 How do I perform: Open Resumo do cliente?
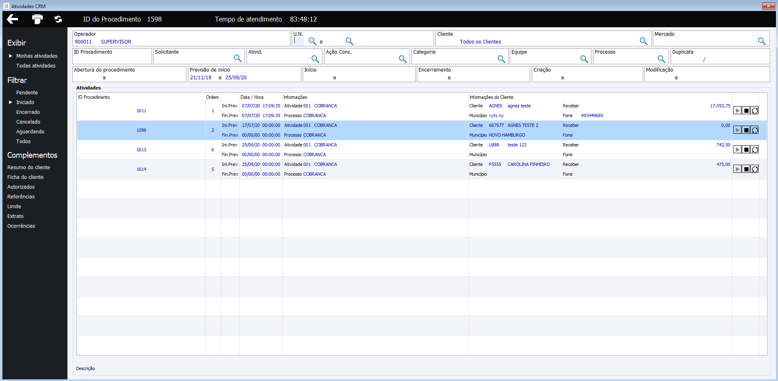28,168
